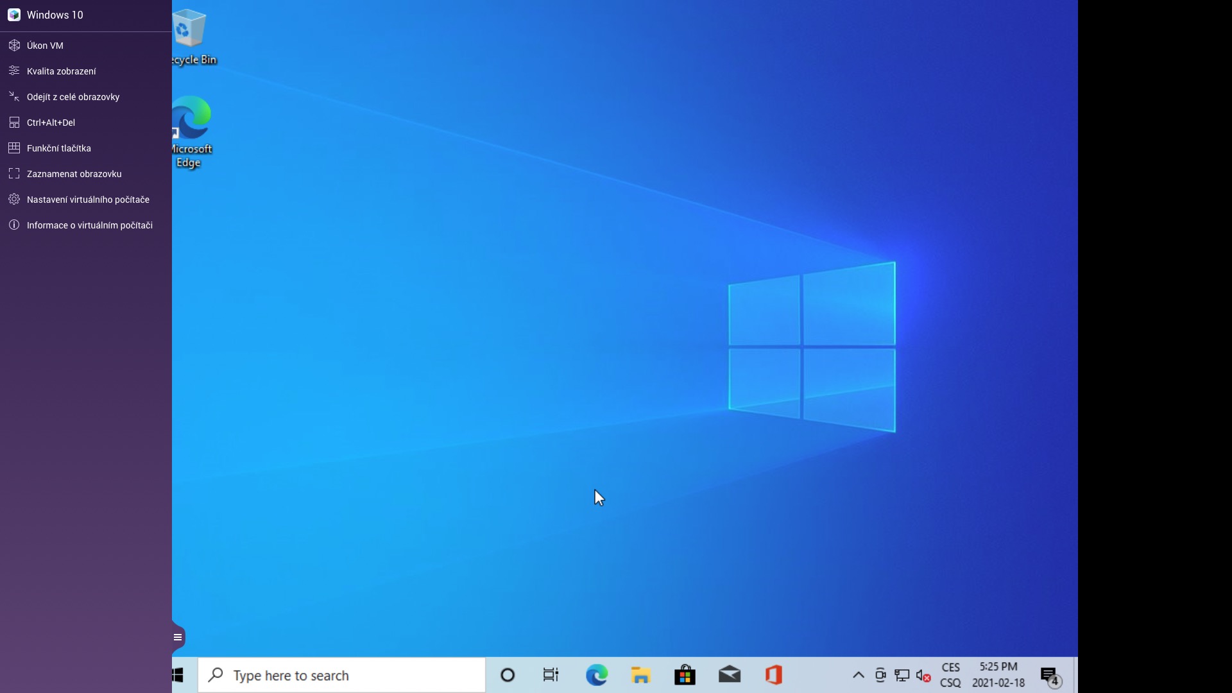Open Nastavení virtuálního počítače
The height and width of the screenshot is (693, 1232).
[88, 200]
